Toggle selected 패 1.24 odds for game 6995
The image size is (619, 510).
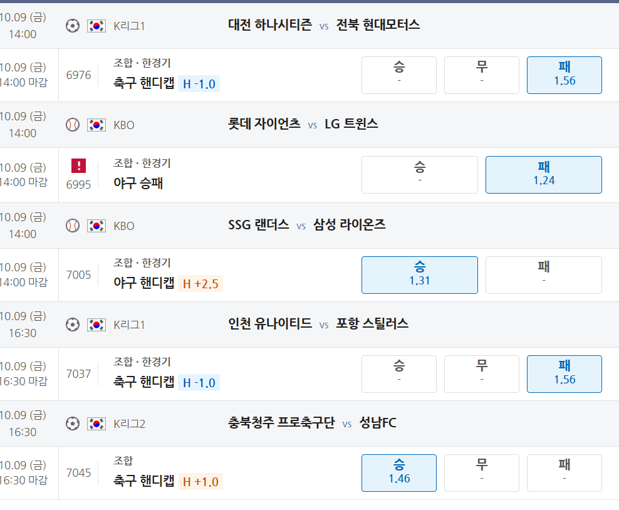pos(544,175)
